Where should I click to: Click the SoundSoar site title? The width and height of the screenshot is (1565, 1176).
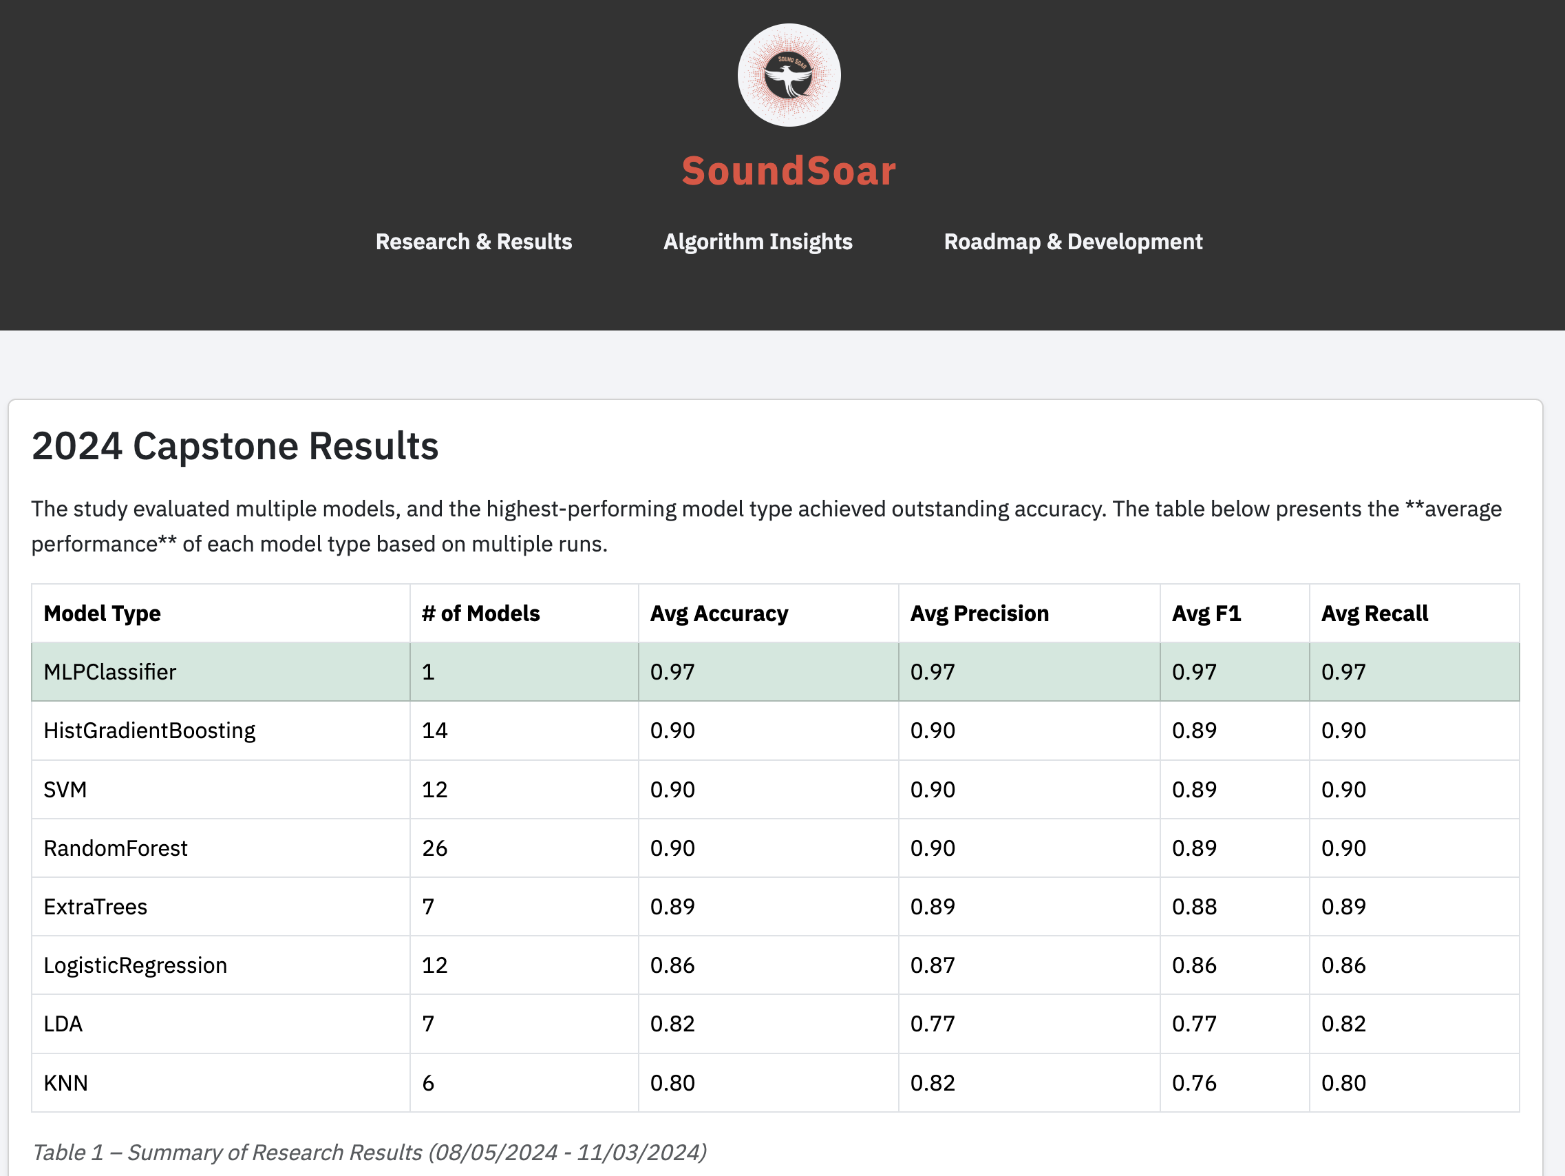[789, 171]
